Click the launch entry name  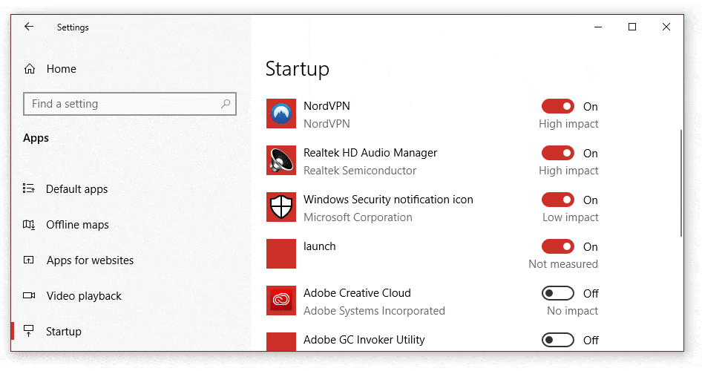[x=320, y=246]
